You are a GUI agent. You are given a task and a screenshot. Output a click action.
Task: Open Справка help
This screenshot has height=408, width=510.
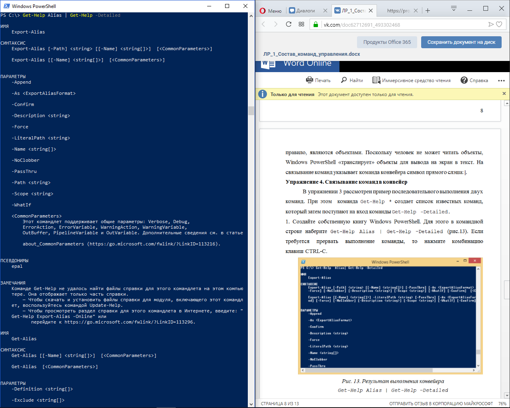click(x=474, y=80)
